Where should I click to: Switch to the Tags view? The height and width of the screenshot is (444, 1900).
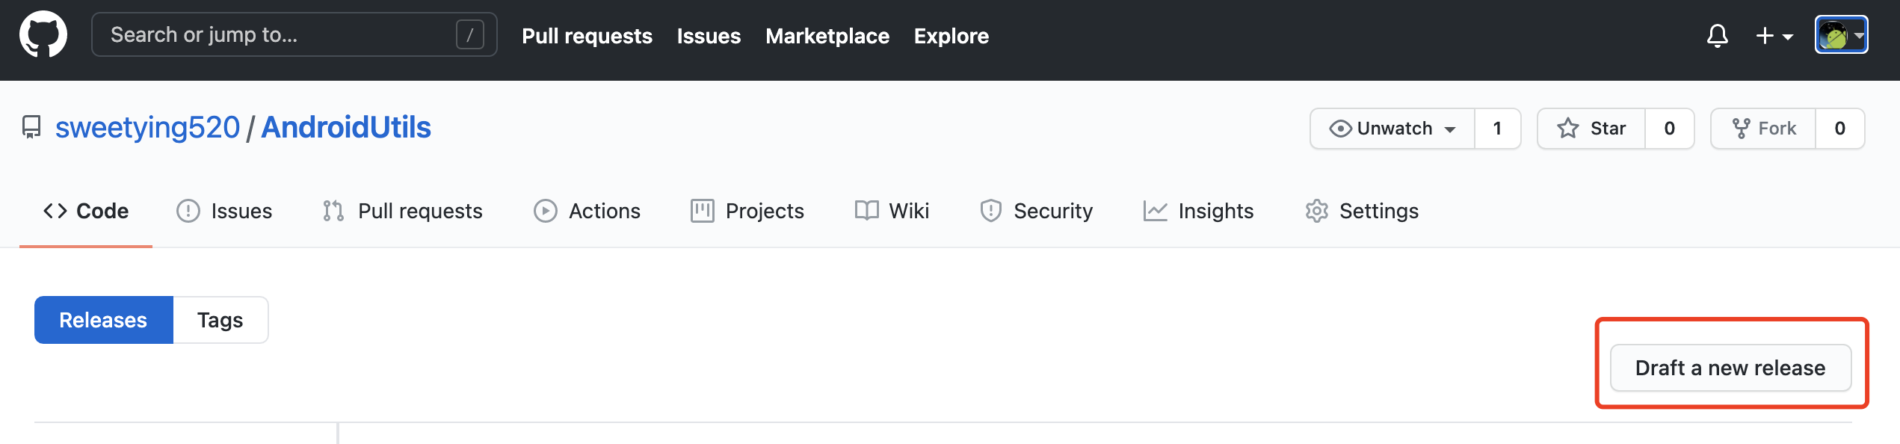click(220, 320)
